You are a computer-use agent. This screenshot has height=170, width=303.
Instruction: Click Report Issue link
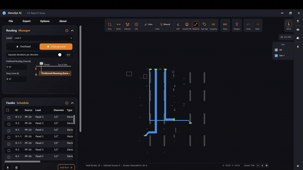pyautogui.click(x=36, y=13)
